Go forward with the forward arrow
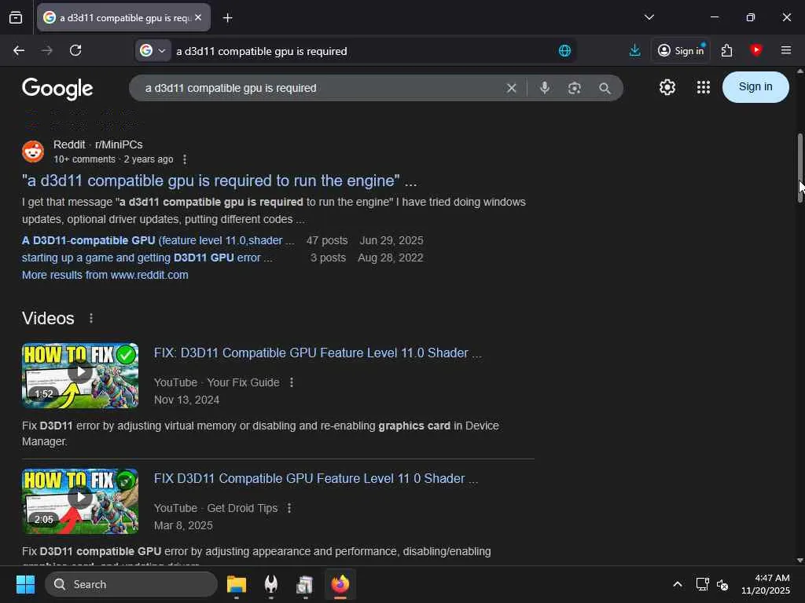The width and height of the screenshot is (805, 603). click(x=46, y=50)
